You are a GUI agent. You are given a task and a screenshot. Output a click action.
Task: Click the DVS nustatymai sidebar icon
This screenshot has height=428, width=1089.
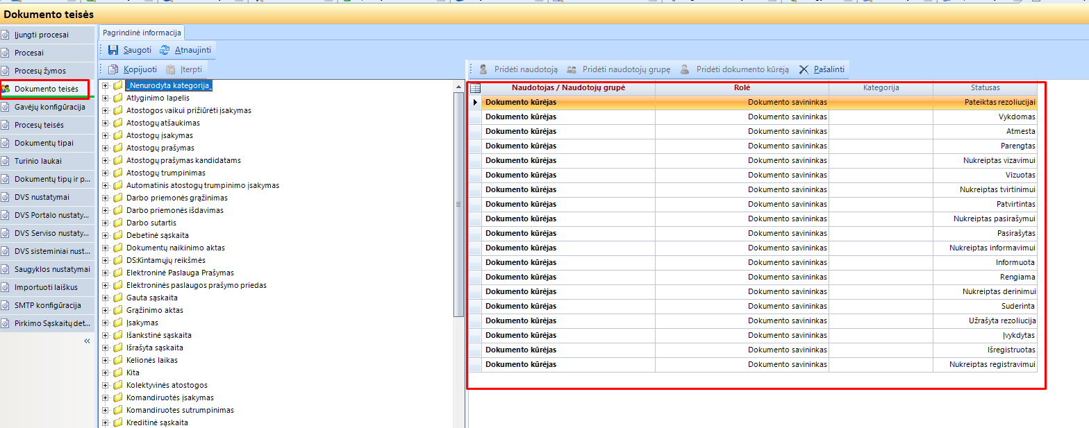point(6,197)
